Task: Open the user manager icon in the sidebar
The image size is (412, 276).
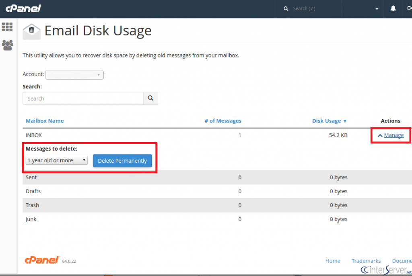Action: [7, 45]
